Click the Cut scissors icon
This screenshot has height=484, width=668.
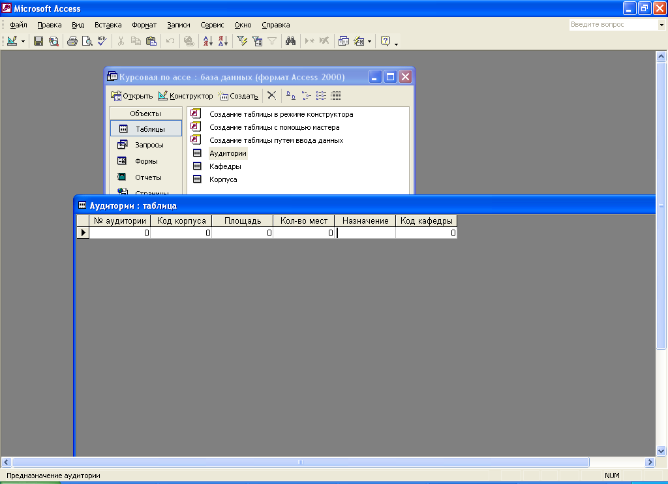(x=121, y=41)
